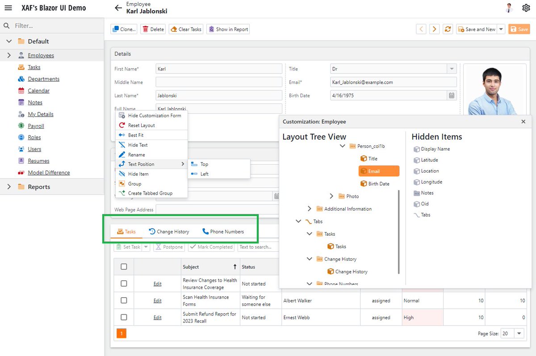The image size is (536, 356).
Task: Open Departments in the navigation
Action: tap(43, 79)
